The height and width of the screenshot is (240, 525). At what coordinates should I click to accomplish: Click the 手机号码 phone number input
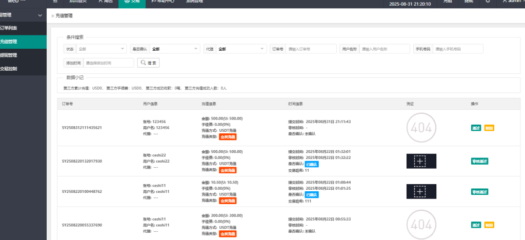point(458,49)
